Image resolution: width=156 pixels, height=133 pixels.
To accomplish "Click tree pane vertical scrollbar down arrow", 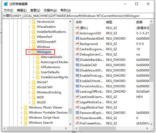I will coord(70,124).
